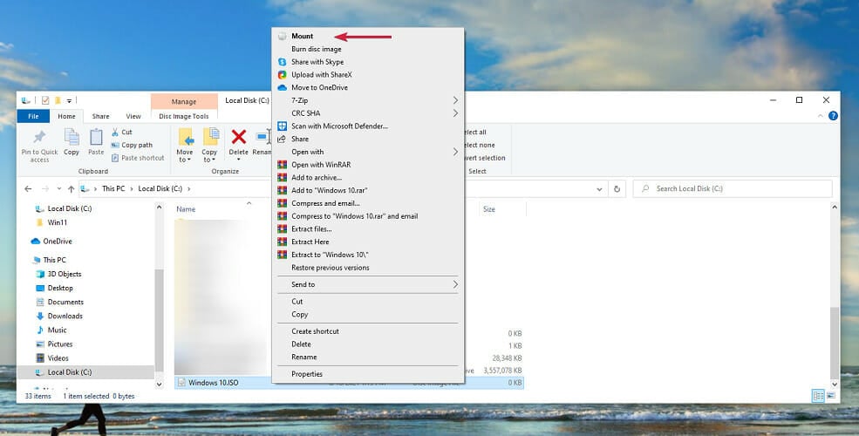This screenshot has height=436, width=859.
Task: Open the Disc Image Tools tab
Action: [183, 116]
